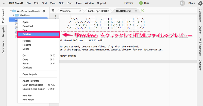The width and height of the screenshot is (203, 106).
Task: Expand the WordPress folder
Action: (x=13, y=15)
